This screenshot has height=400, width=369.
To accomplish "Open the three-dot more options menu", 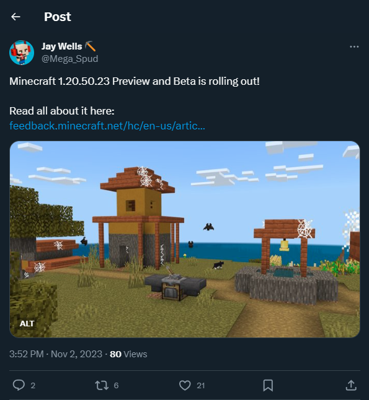I will pyautogui.click(x=354, y=46).
